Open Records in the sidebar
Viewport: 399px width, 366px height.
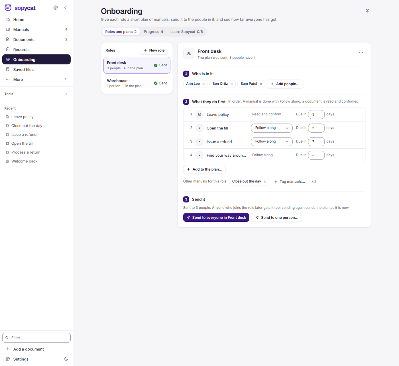pos(36,50)
